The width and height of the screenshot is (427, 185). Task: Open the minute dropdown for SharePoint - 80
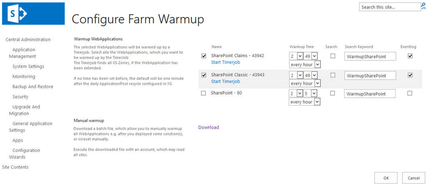point(310,94)
